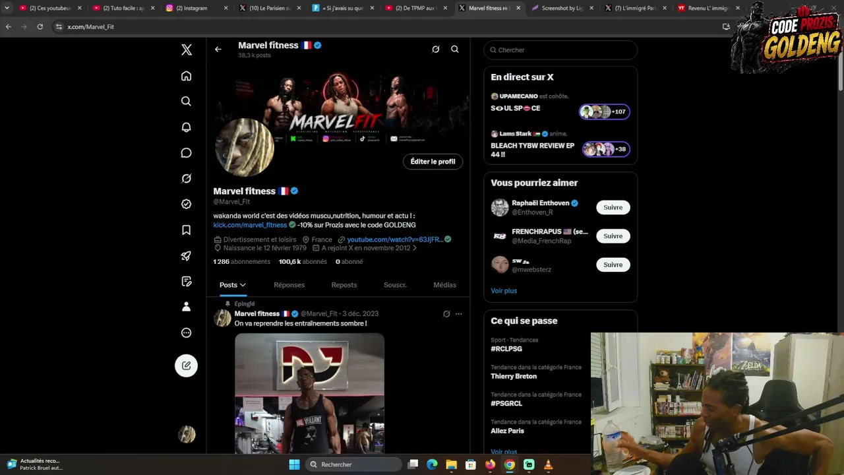
Task: Search this profile's posts via header magnifier
Action: (455, 49)
